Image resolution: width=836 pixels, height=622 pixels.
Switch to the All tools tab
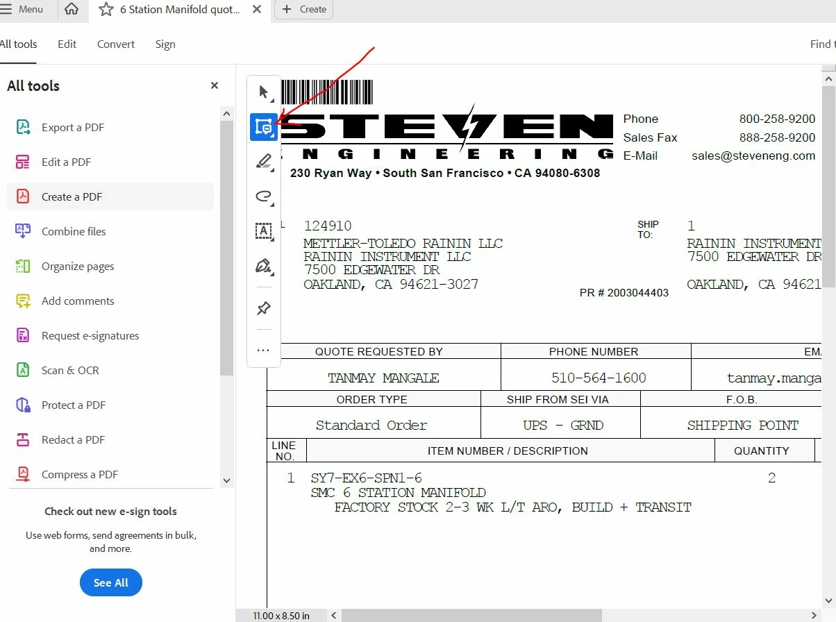pos(19,44)
